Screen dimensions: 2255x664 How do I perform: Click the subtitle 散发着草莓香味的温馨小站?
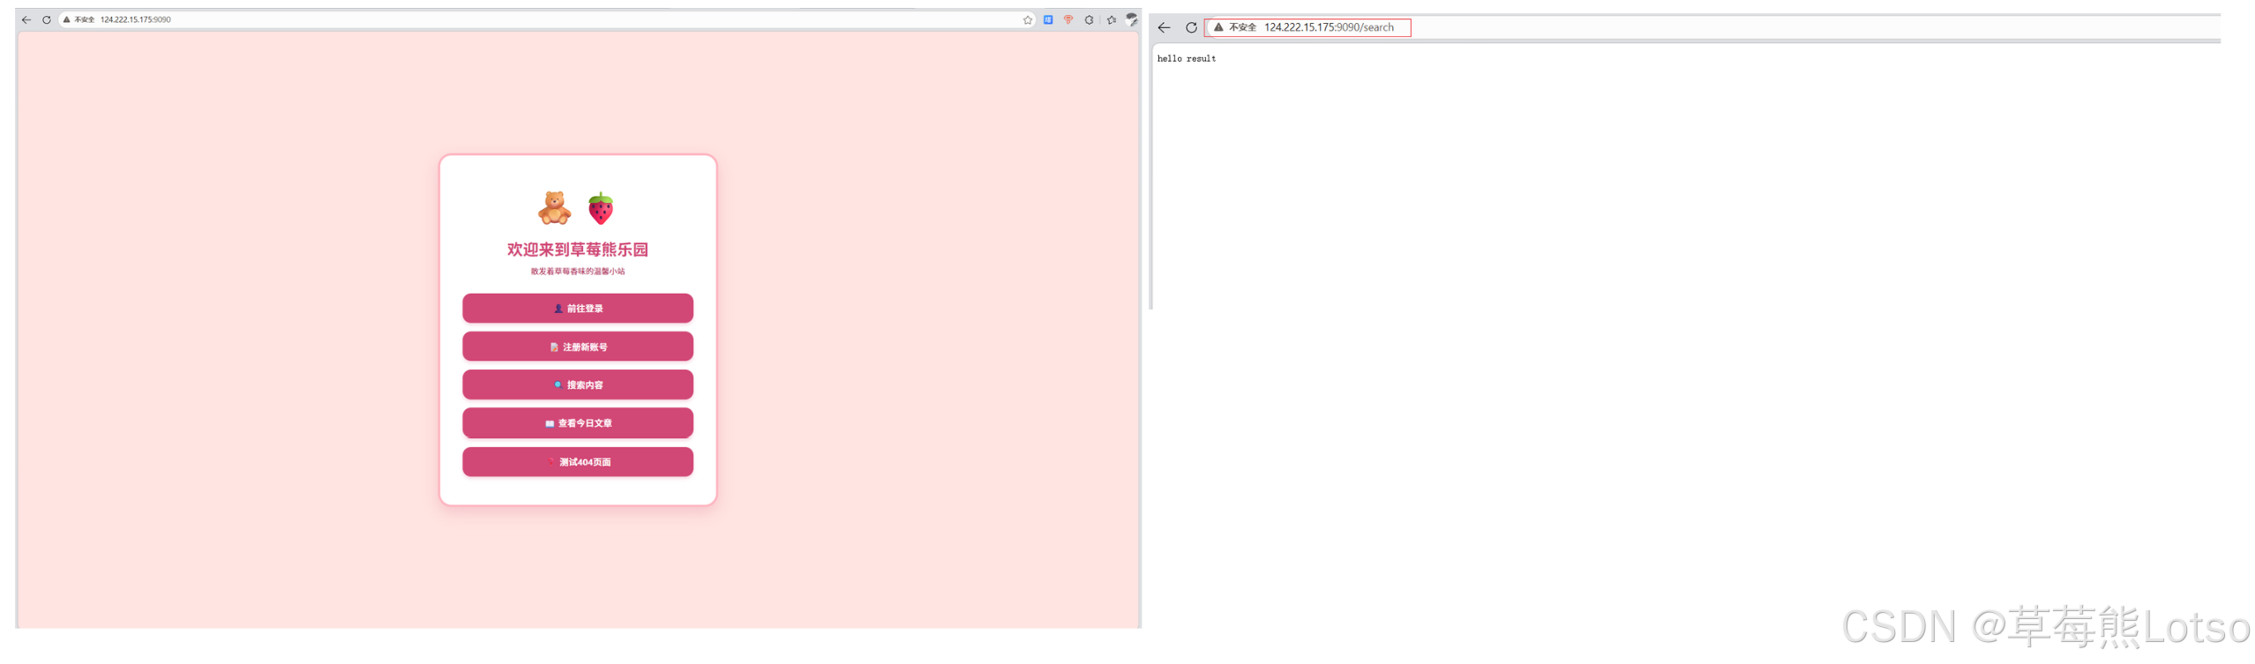coord(577,272)
